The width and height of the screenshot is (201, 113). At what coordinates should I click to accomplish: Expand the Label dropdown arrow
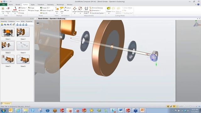tap(62, 13)
